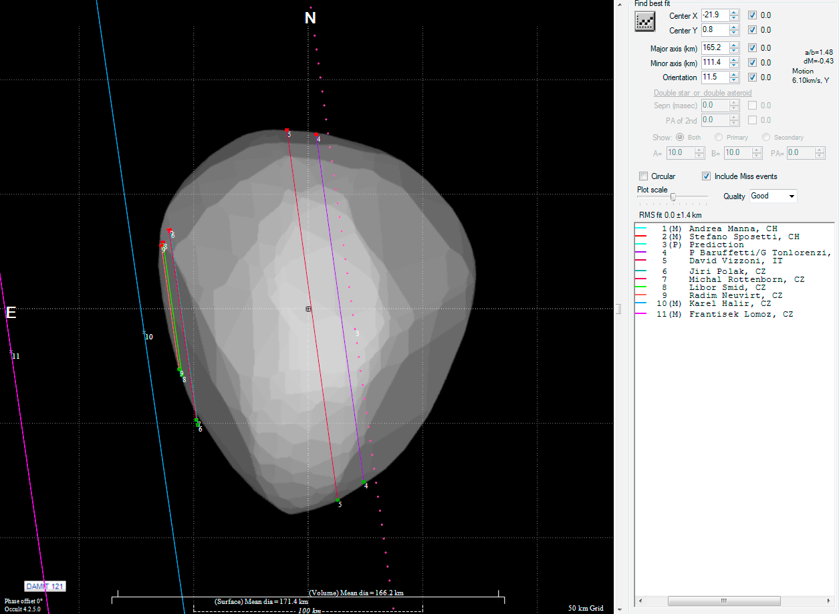
Task: Enable the Circular checkbox
Action: pyautogui.click(x=643, y=176)
